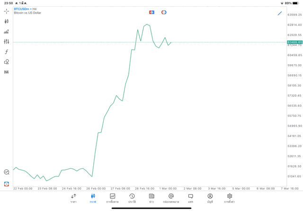303x211 pixels.
Task: Activate the crosshair cursor tool
Action: (x=7, y=11)
